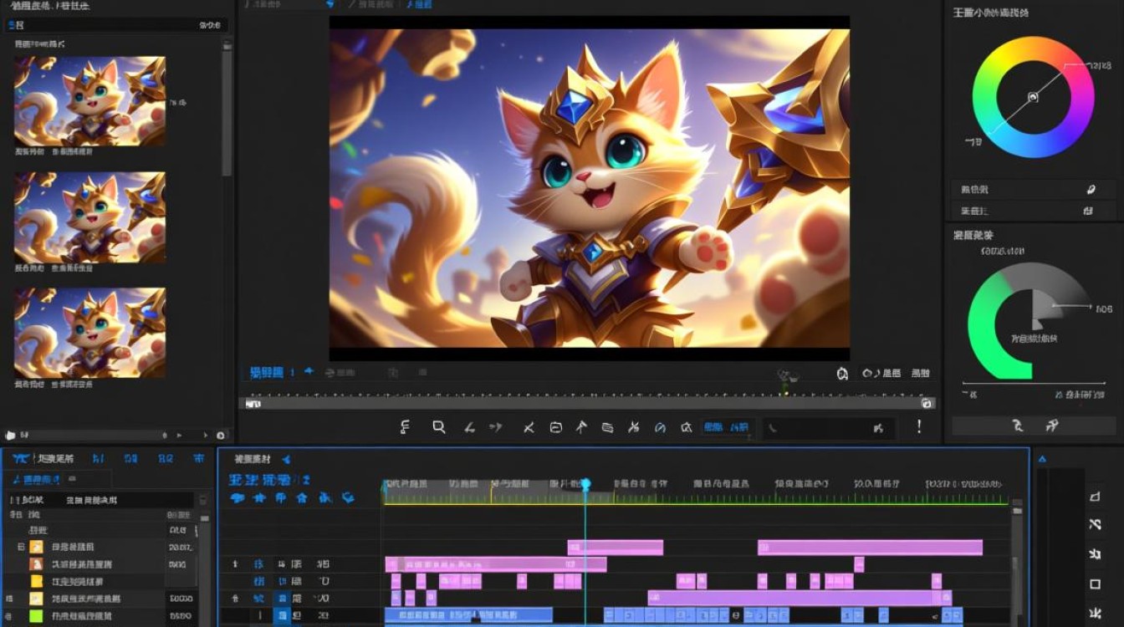
Task: Select third icon in right vertical tool strip
Action: (x=1095, y=554)
